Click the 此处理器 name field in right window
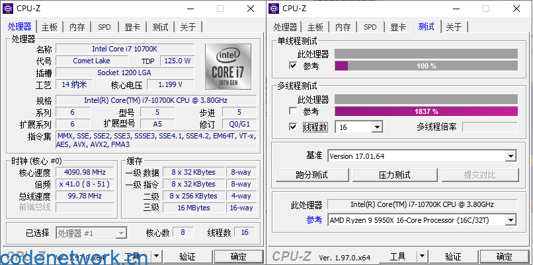 422,204
